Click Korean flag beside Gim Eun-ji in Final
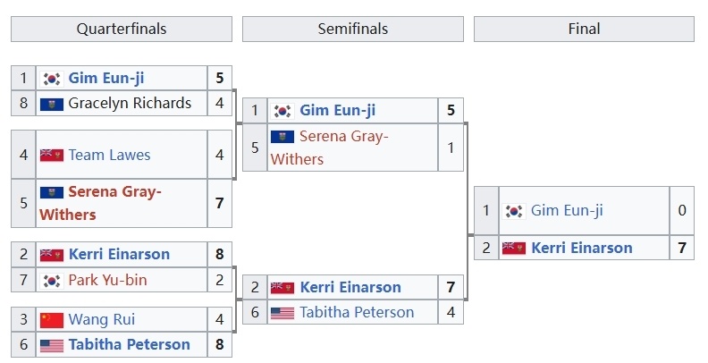 point(514,211)
